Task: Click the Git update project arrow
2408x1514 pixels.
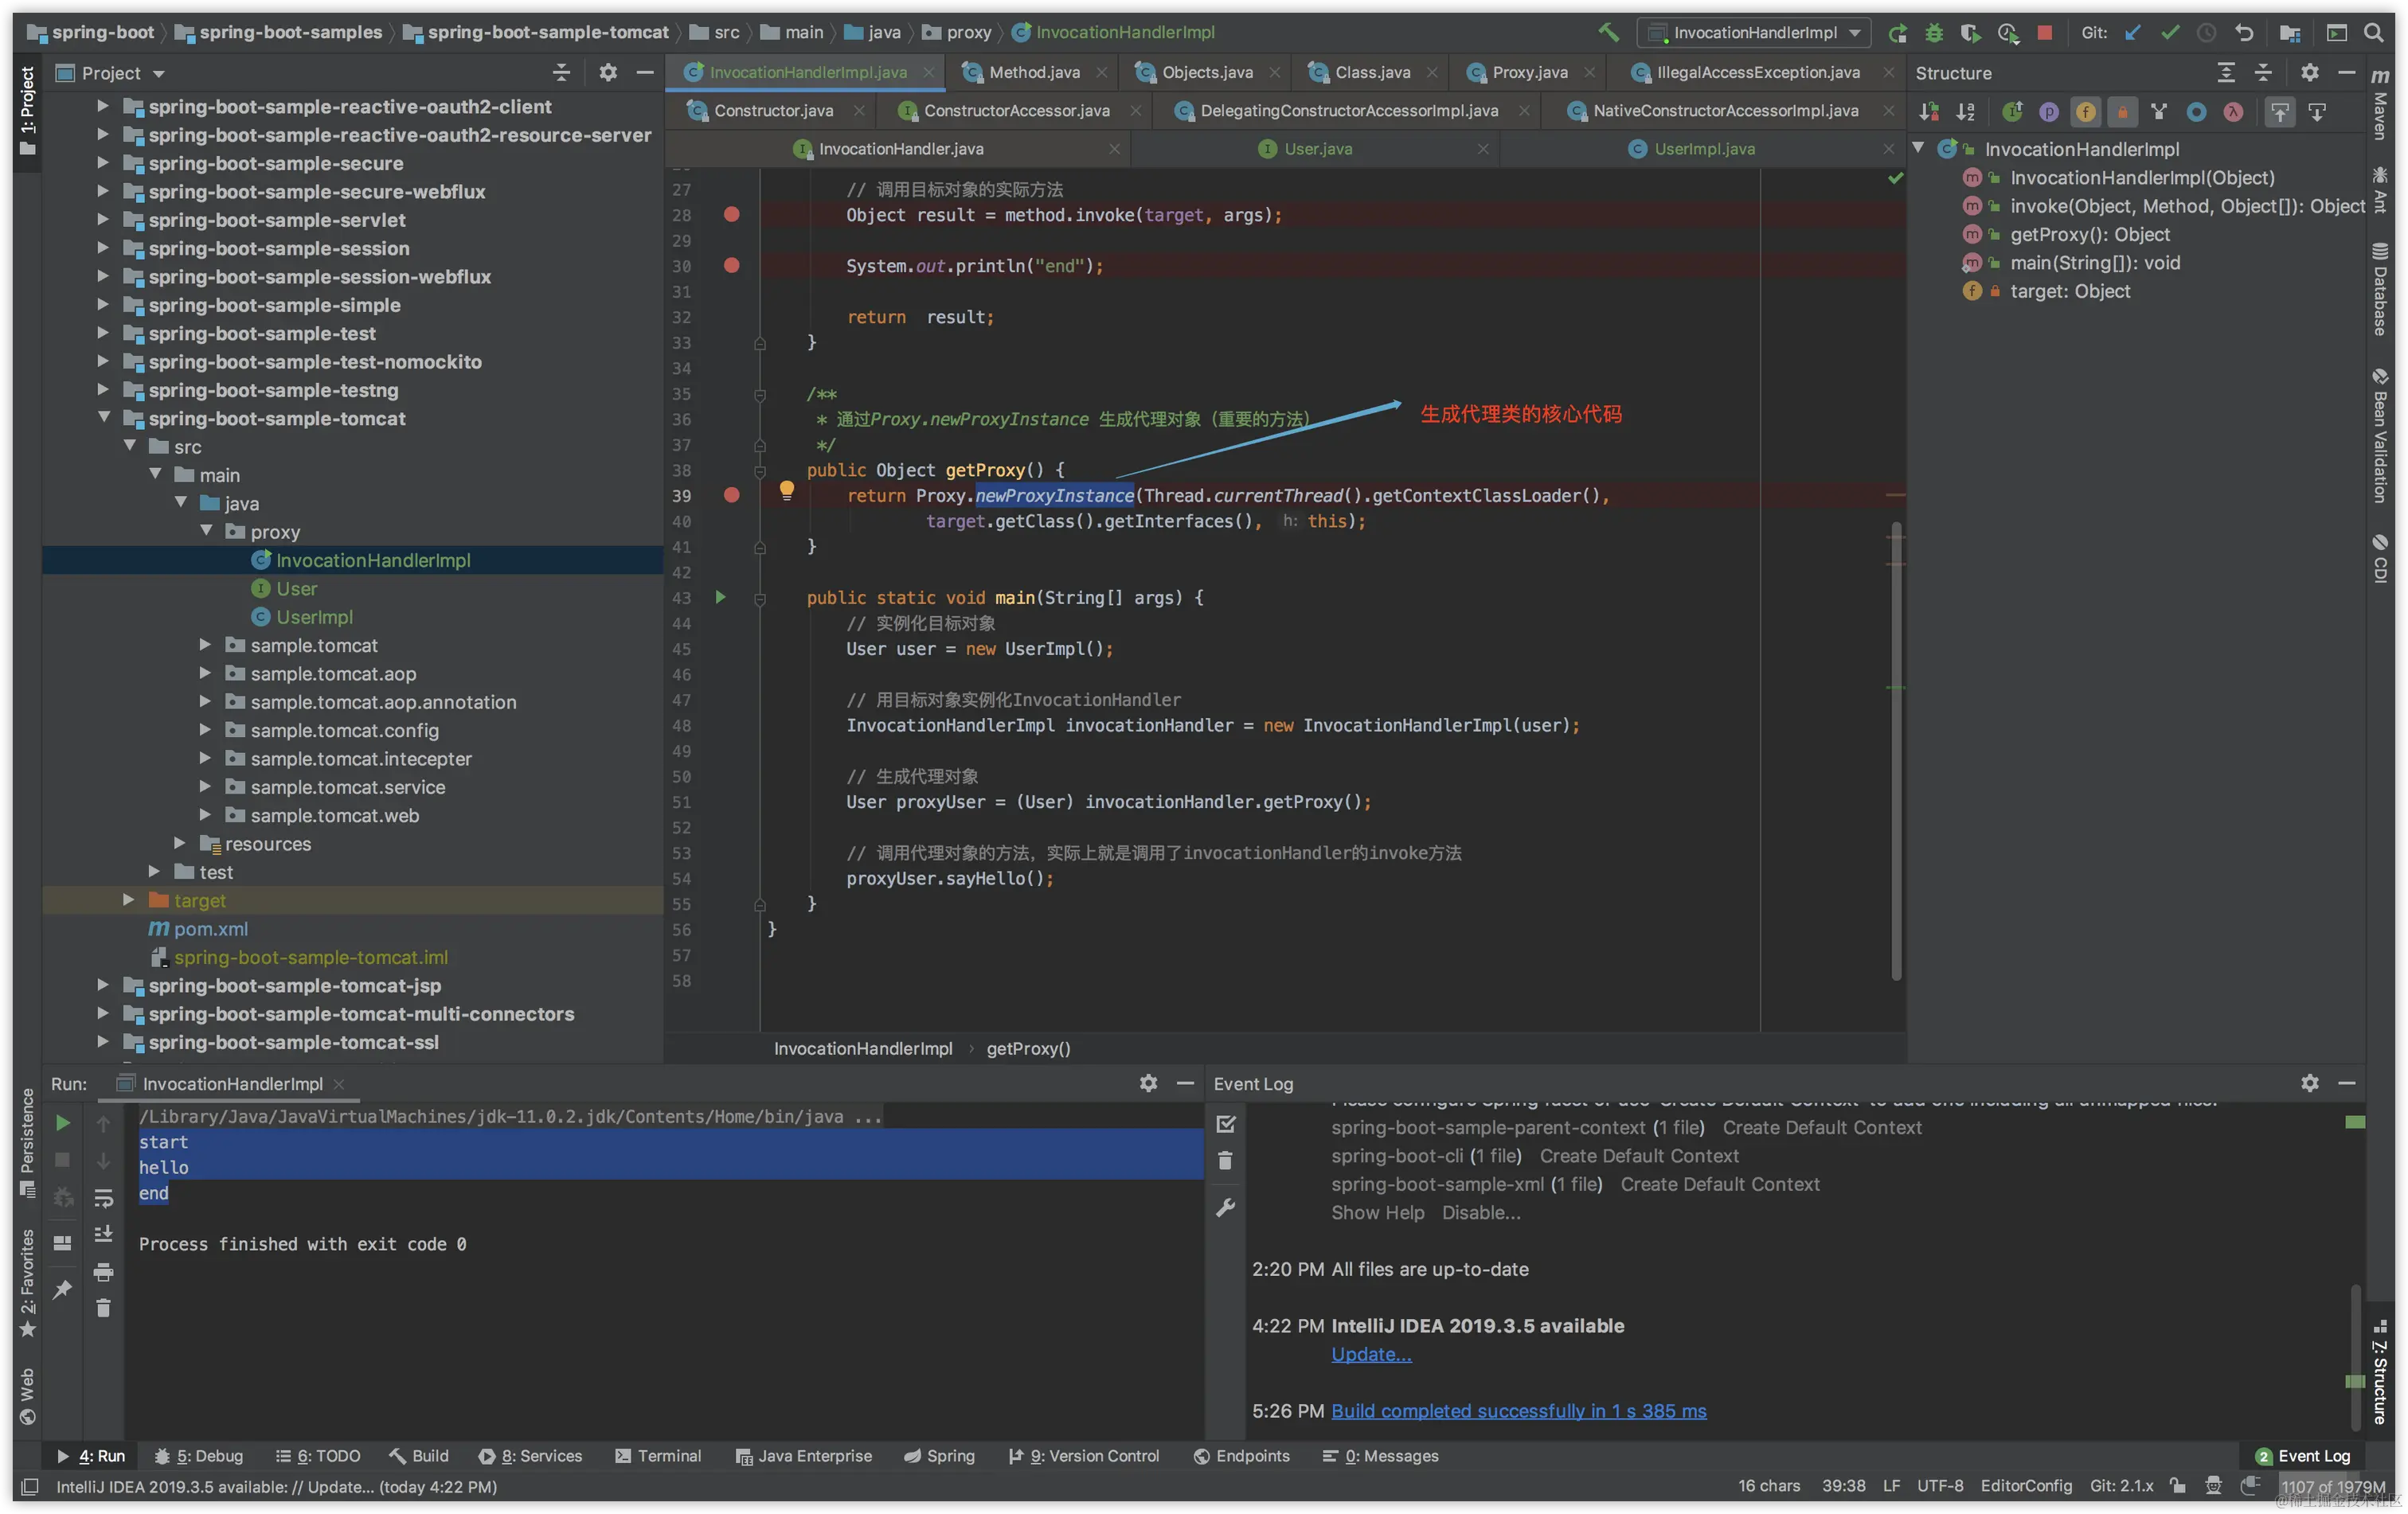Action: [x=2133, y=32]
